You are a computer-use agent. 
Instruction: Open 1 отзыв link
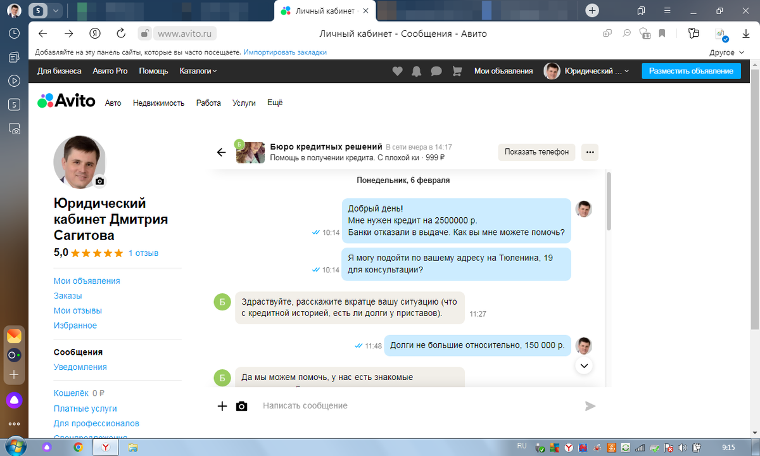(x=143, y=253)
